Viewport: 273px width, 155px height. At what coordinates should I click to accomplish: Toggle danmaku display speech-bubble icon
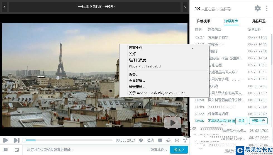(160, 140)
